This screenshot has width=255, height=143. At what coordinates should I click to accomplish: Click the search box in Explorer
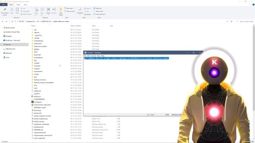[x=245, y=21]
